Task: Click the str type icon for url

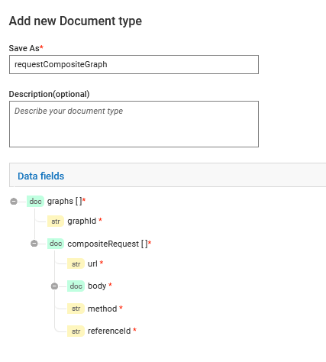Action: tap(76, 263)
